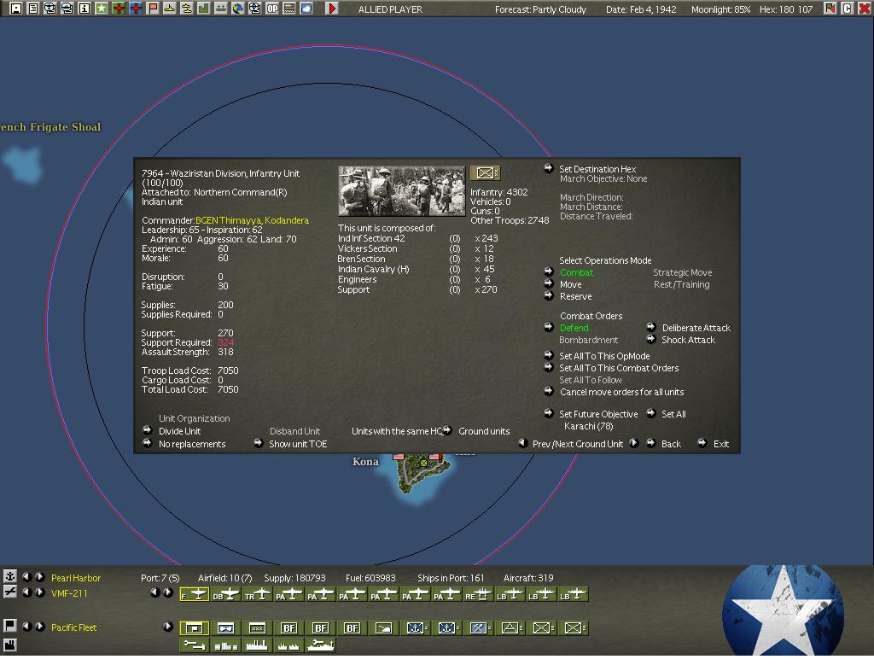Select the DB dive bomber group icon

click(x=225, y=595)
